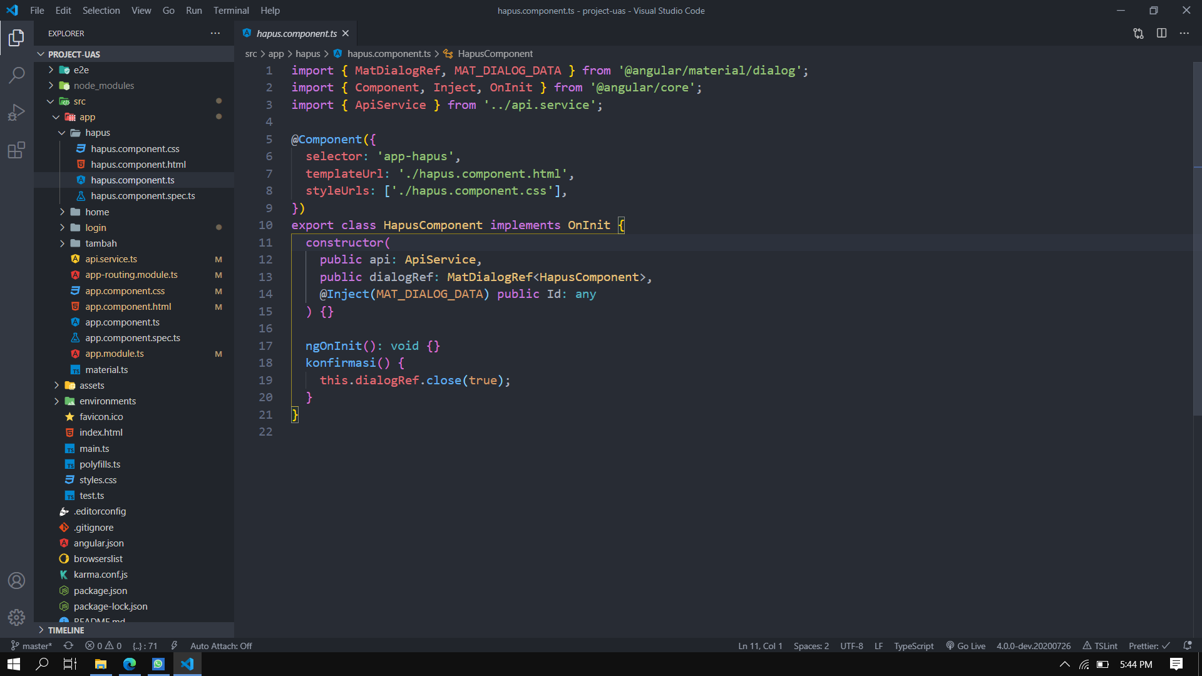Select the hapus.component.ts editor tab
1202x676 pixels.
(x=296, y=33)
